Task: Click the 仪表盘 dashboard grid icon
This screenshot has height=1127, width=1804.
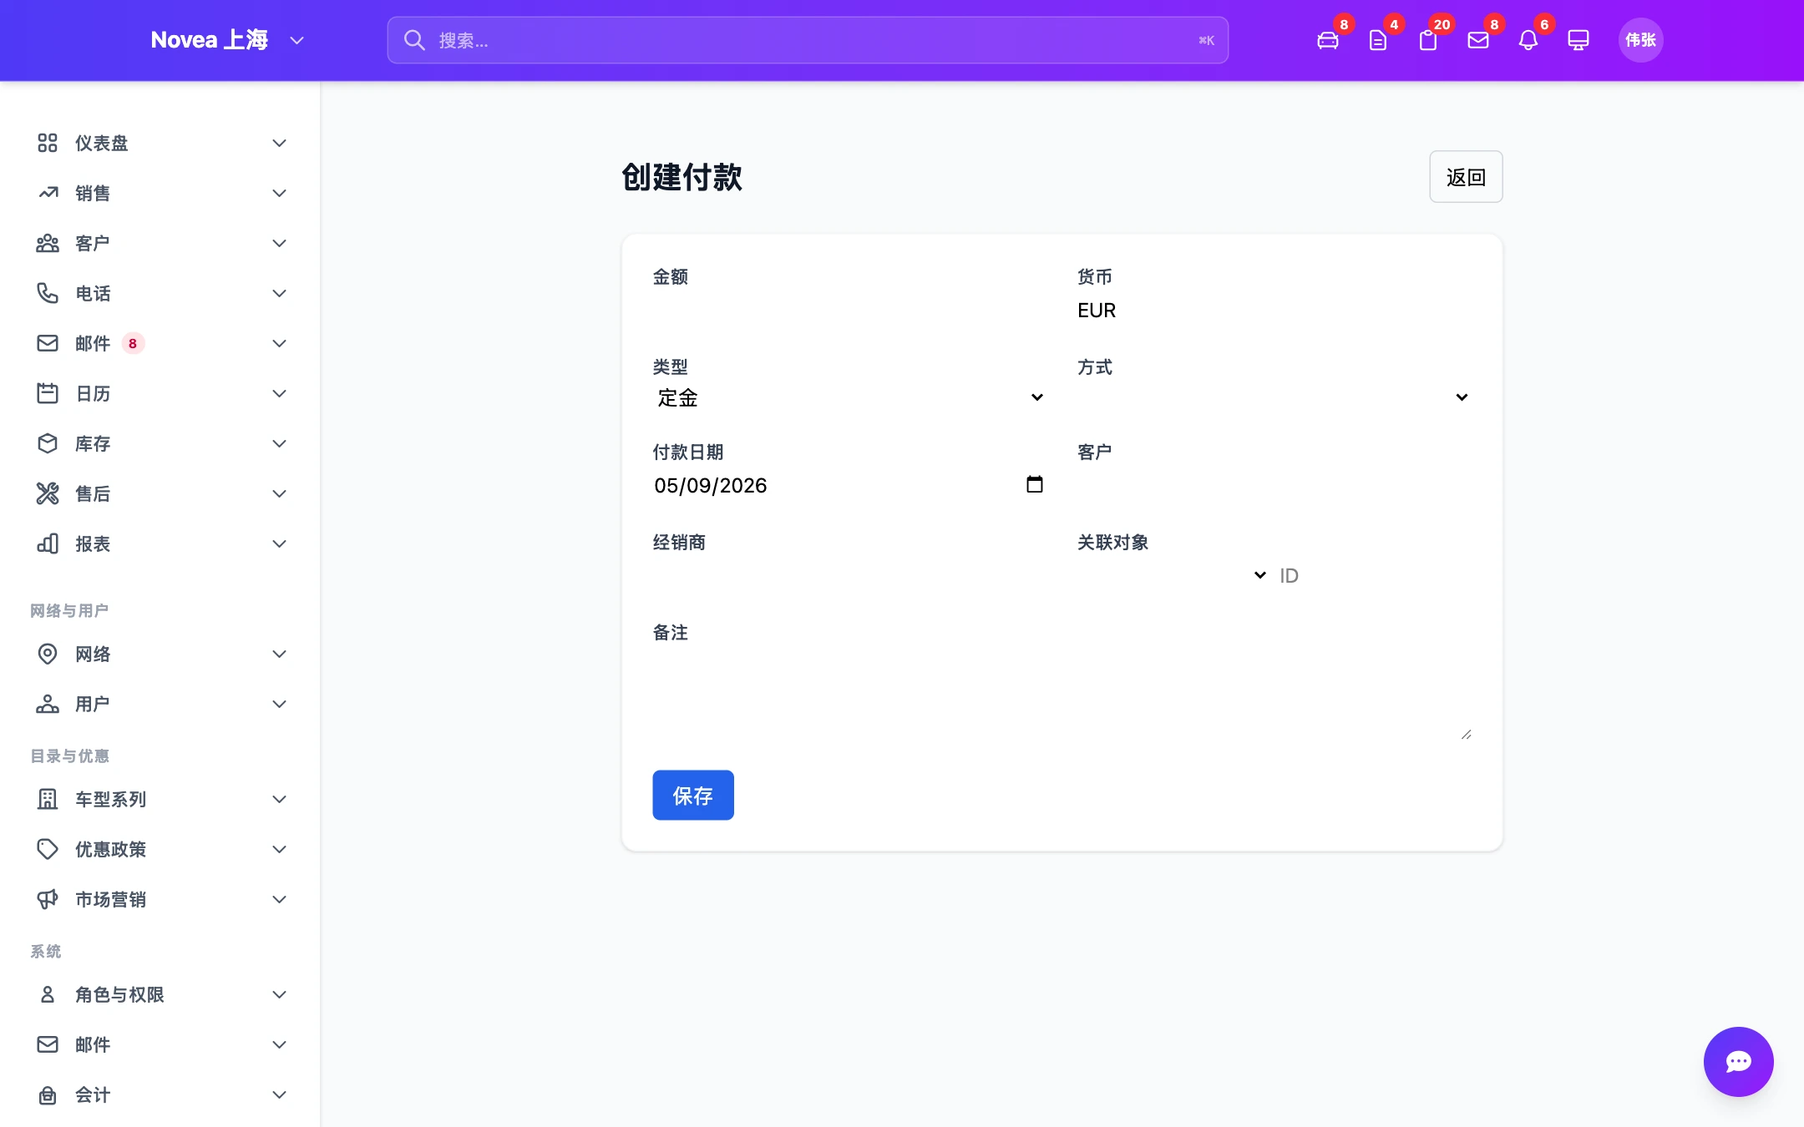Action: coord(48,143)
